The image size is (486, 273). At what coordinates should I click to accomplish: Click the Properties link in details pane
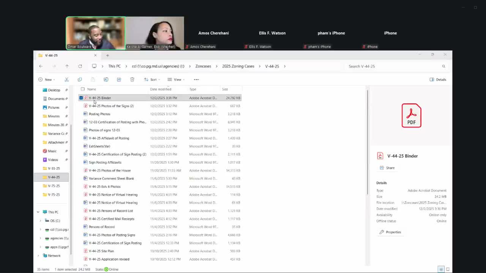coord(390,232)
